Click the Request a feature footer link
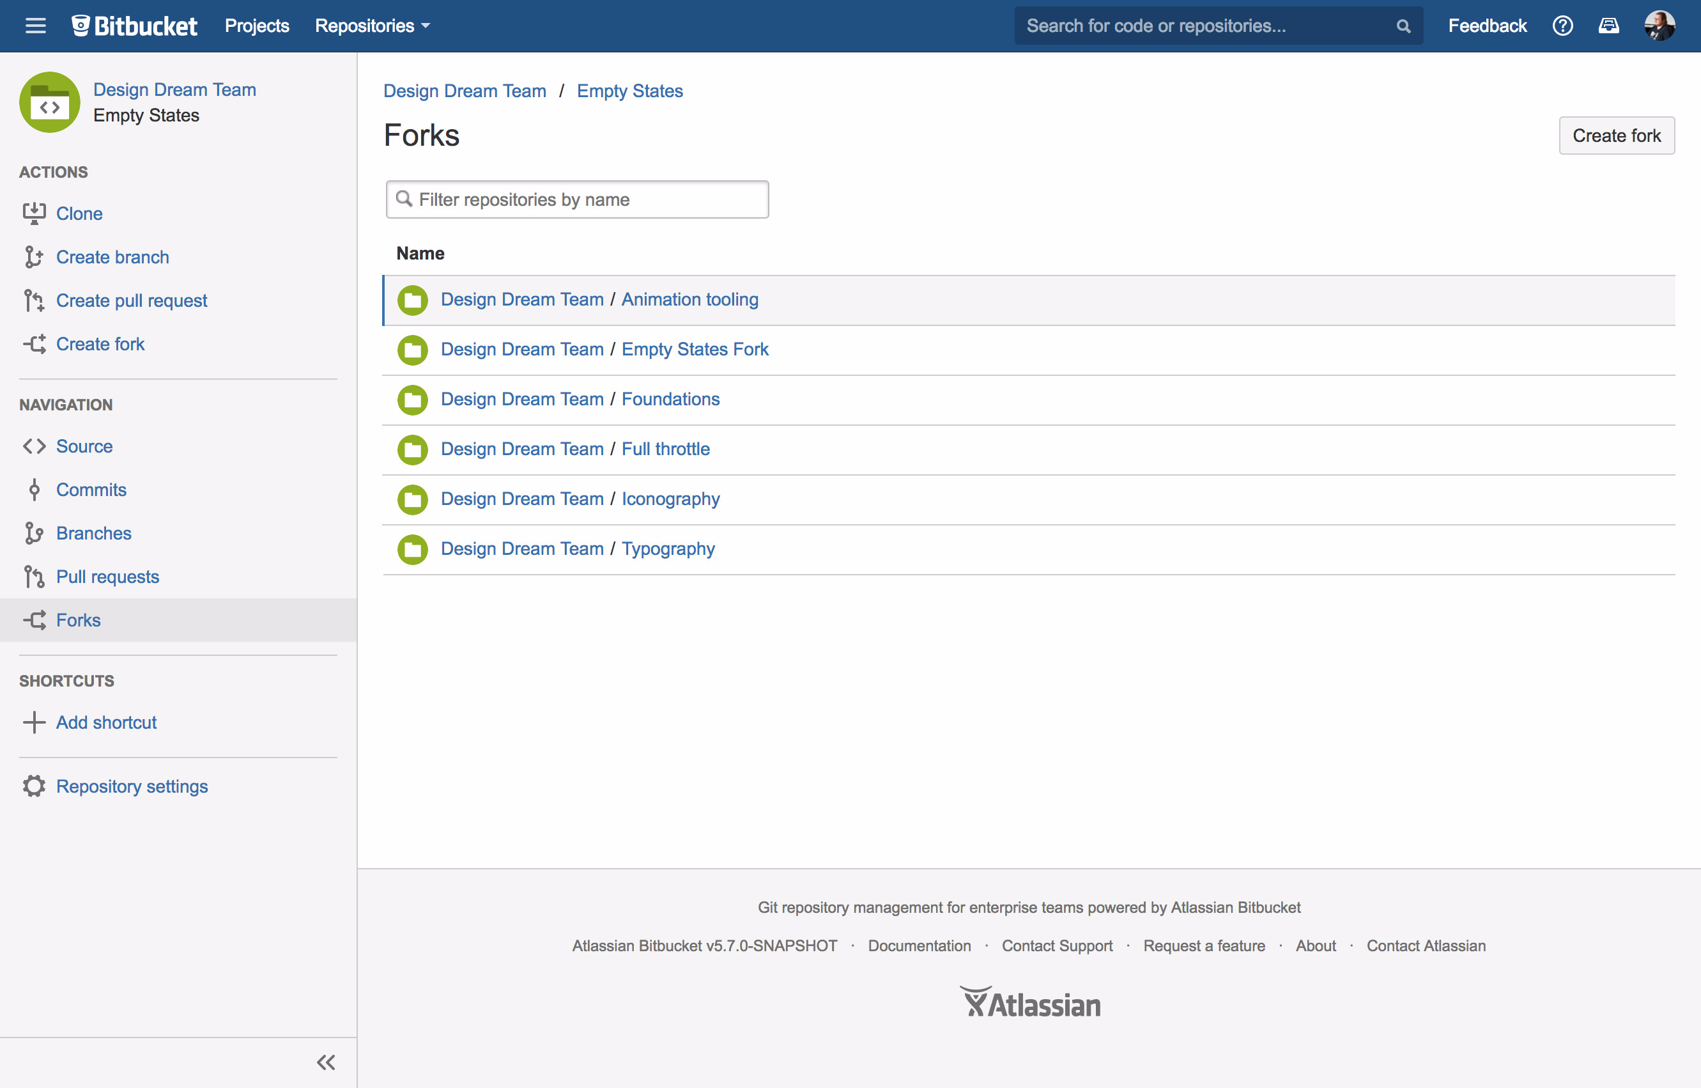The image size is (1701, 1088). 1204,946
